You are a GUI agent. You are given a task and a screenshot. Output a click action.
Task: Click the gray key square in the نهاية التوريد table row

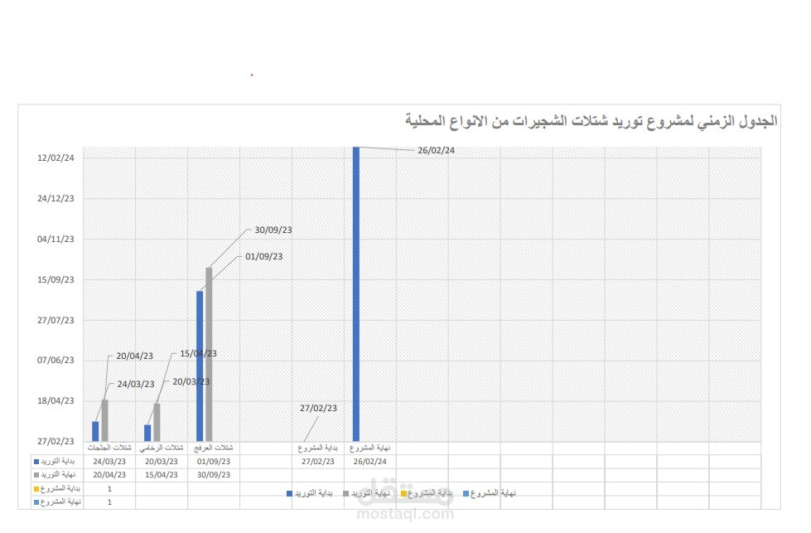coord(36,475)
